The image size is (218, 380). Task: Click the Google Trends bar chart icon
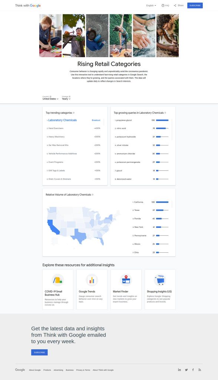pyautogui.click(x=92, y=280)
